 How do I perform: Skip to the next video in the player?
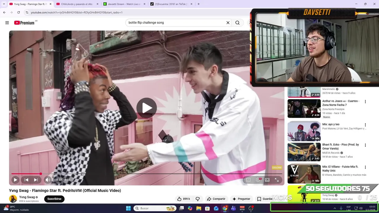[x=36, y=180]
